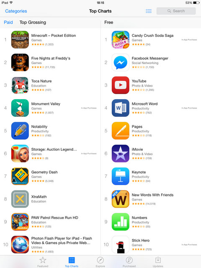The width and height of the screenshot is (201, 268).
Task: Switch to the Top Grossing tab
Action: point(33,22)
